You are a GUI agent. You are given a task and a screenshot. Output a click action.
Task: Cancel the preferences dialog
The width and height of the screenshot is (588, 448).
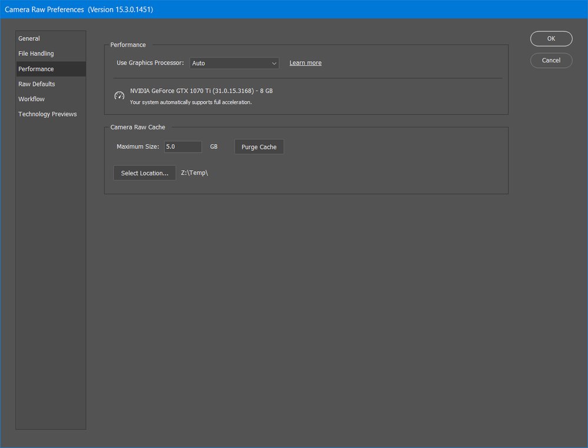[551, 61]
